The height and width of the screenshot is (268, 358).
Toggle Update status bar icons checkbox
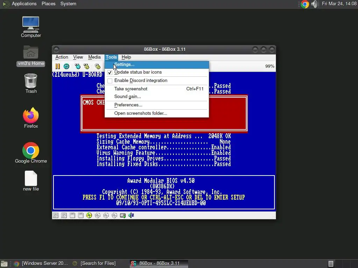110,73
